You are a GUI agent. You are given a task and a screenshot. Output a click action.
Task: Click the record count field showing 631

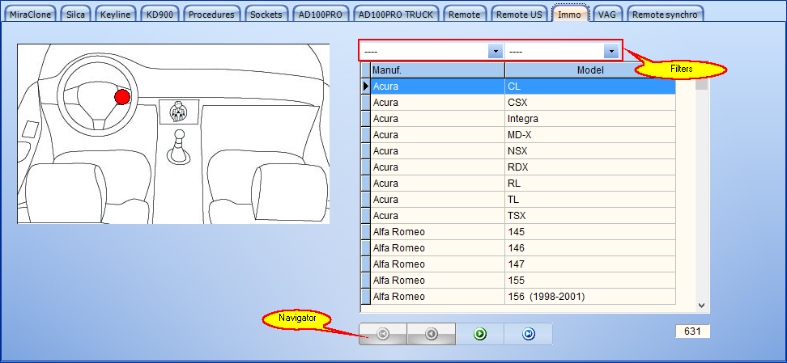692,331
